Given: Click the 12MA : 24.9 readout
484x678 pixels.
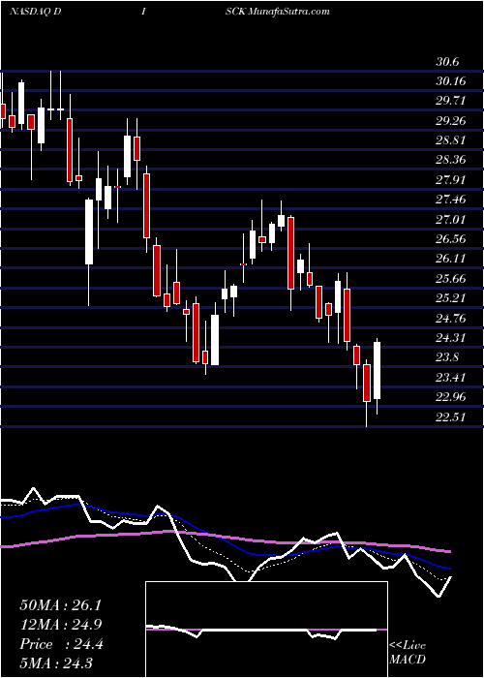Looking at the screenshot, I should pos(60,625).
